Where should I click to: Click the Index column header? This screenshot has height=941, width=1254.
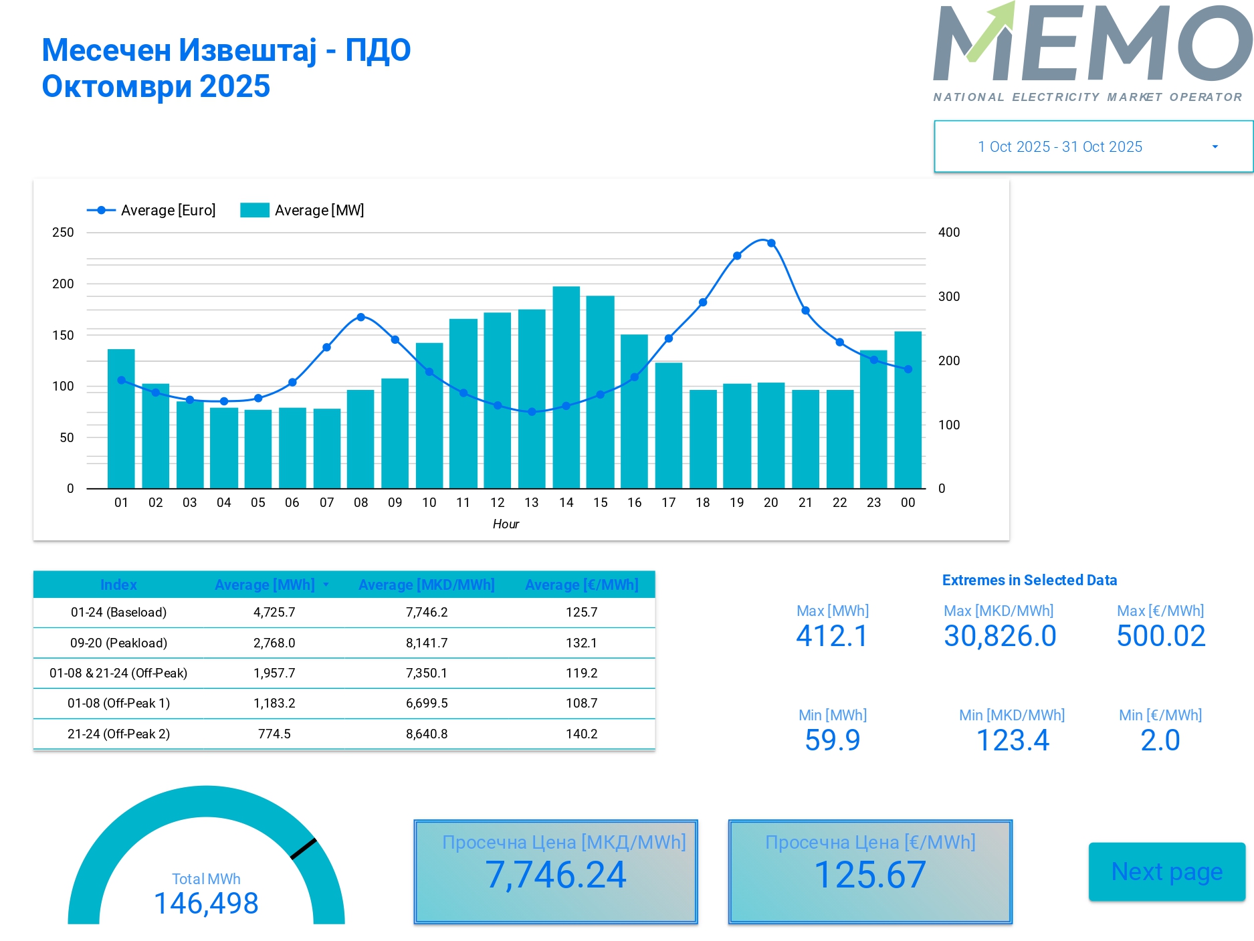point(118,585)
